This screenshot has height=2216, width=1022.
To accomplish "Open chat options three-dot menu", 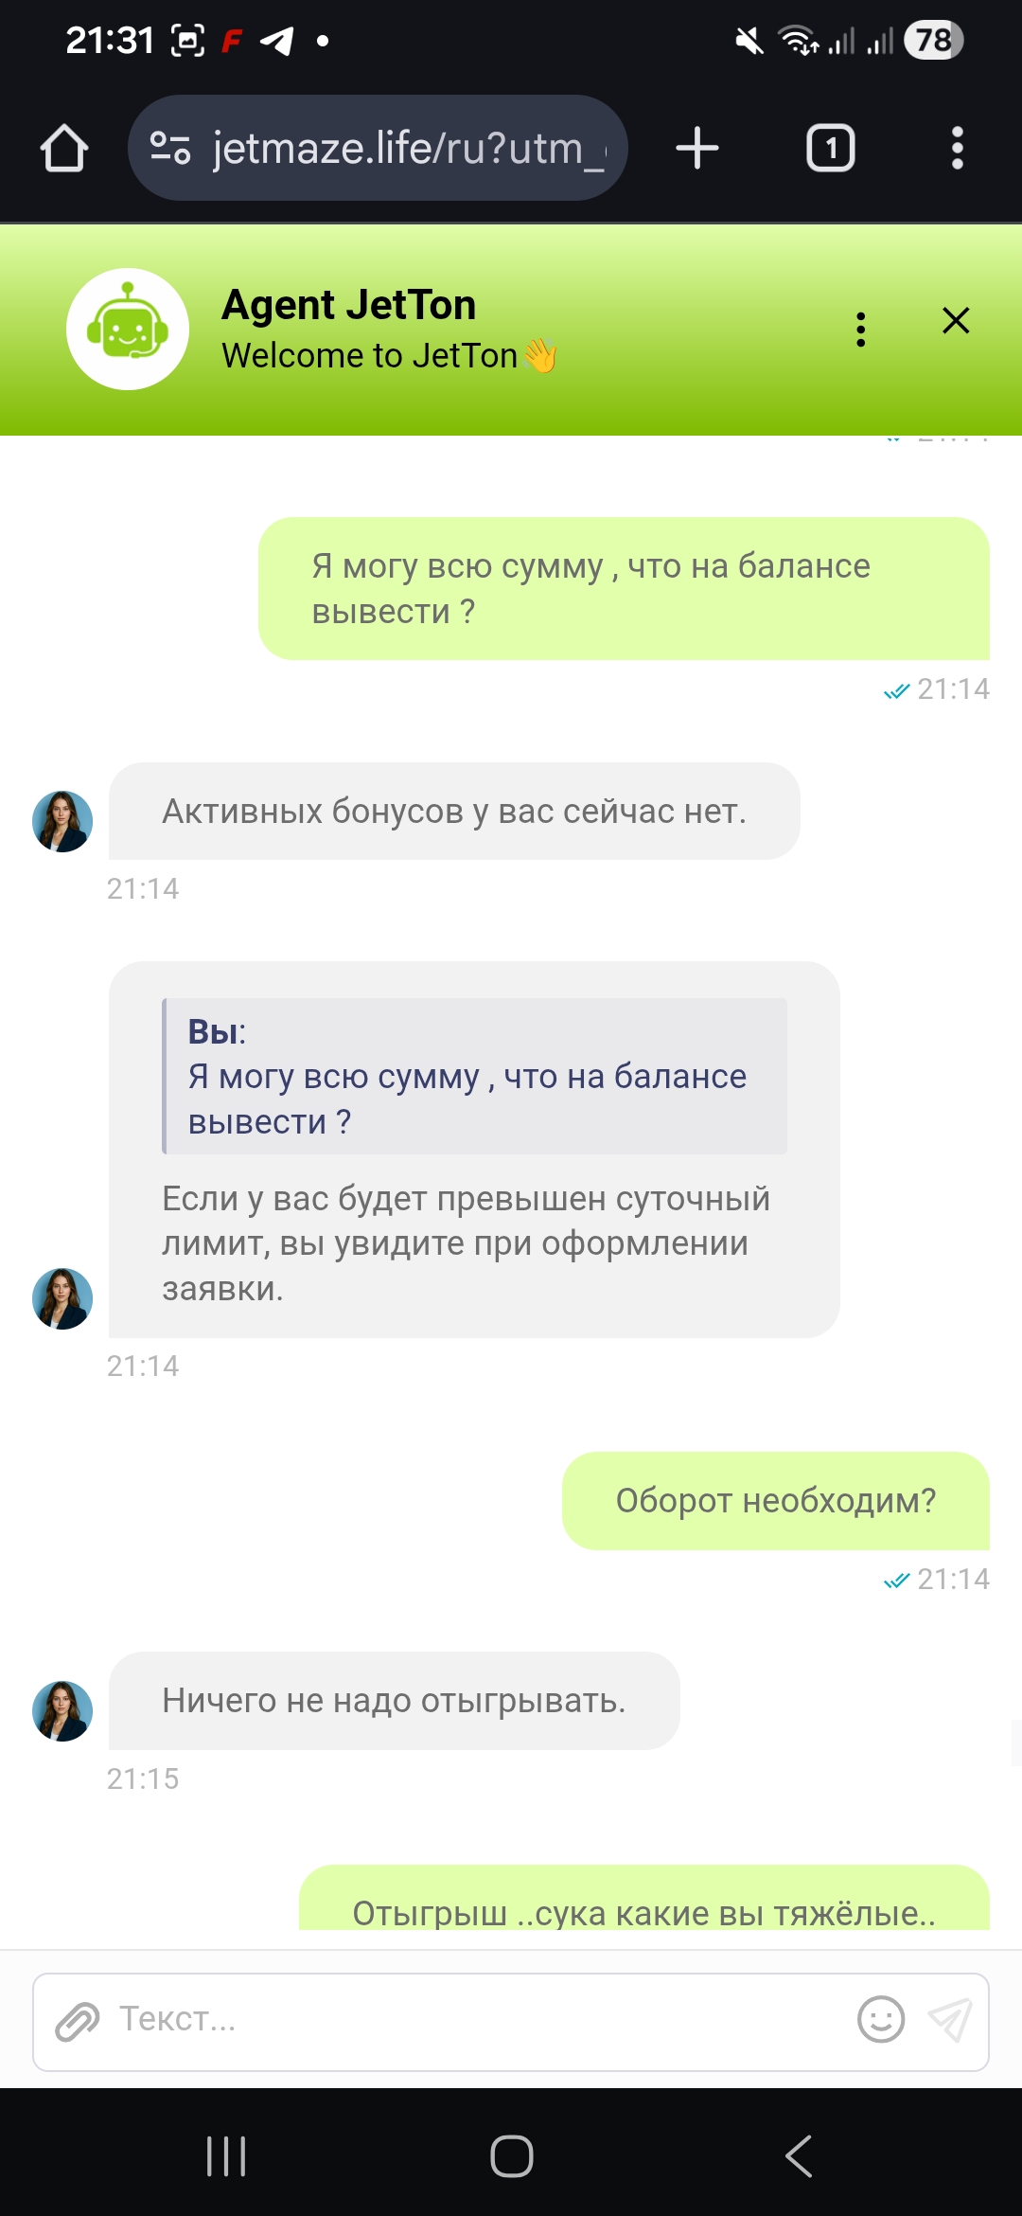I will (860, 329).
